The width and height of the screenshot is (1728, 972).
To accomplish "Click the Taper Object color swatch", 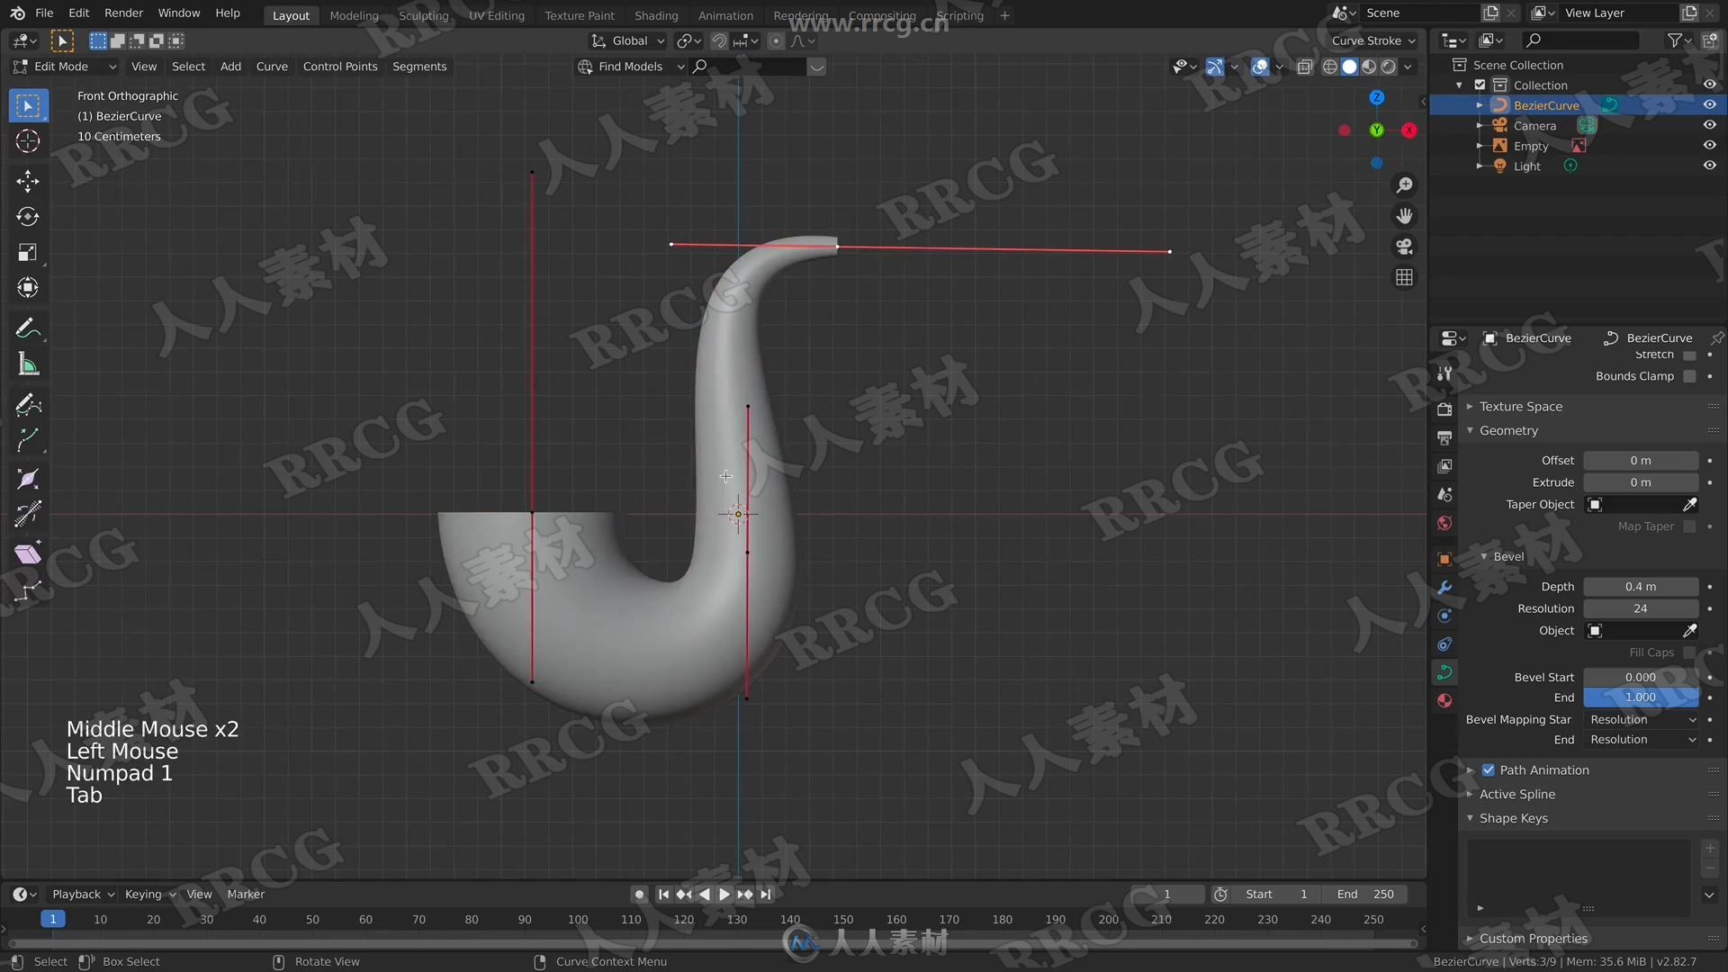I will tap(1594, 504).
